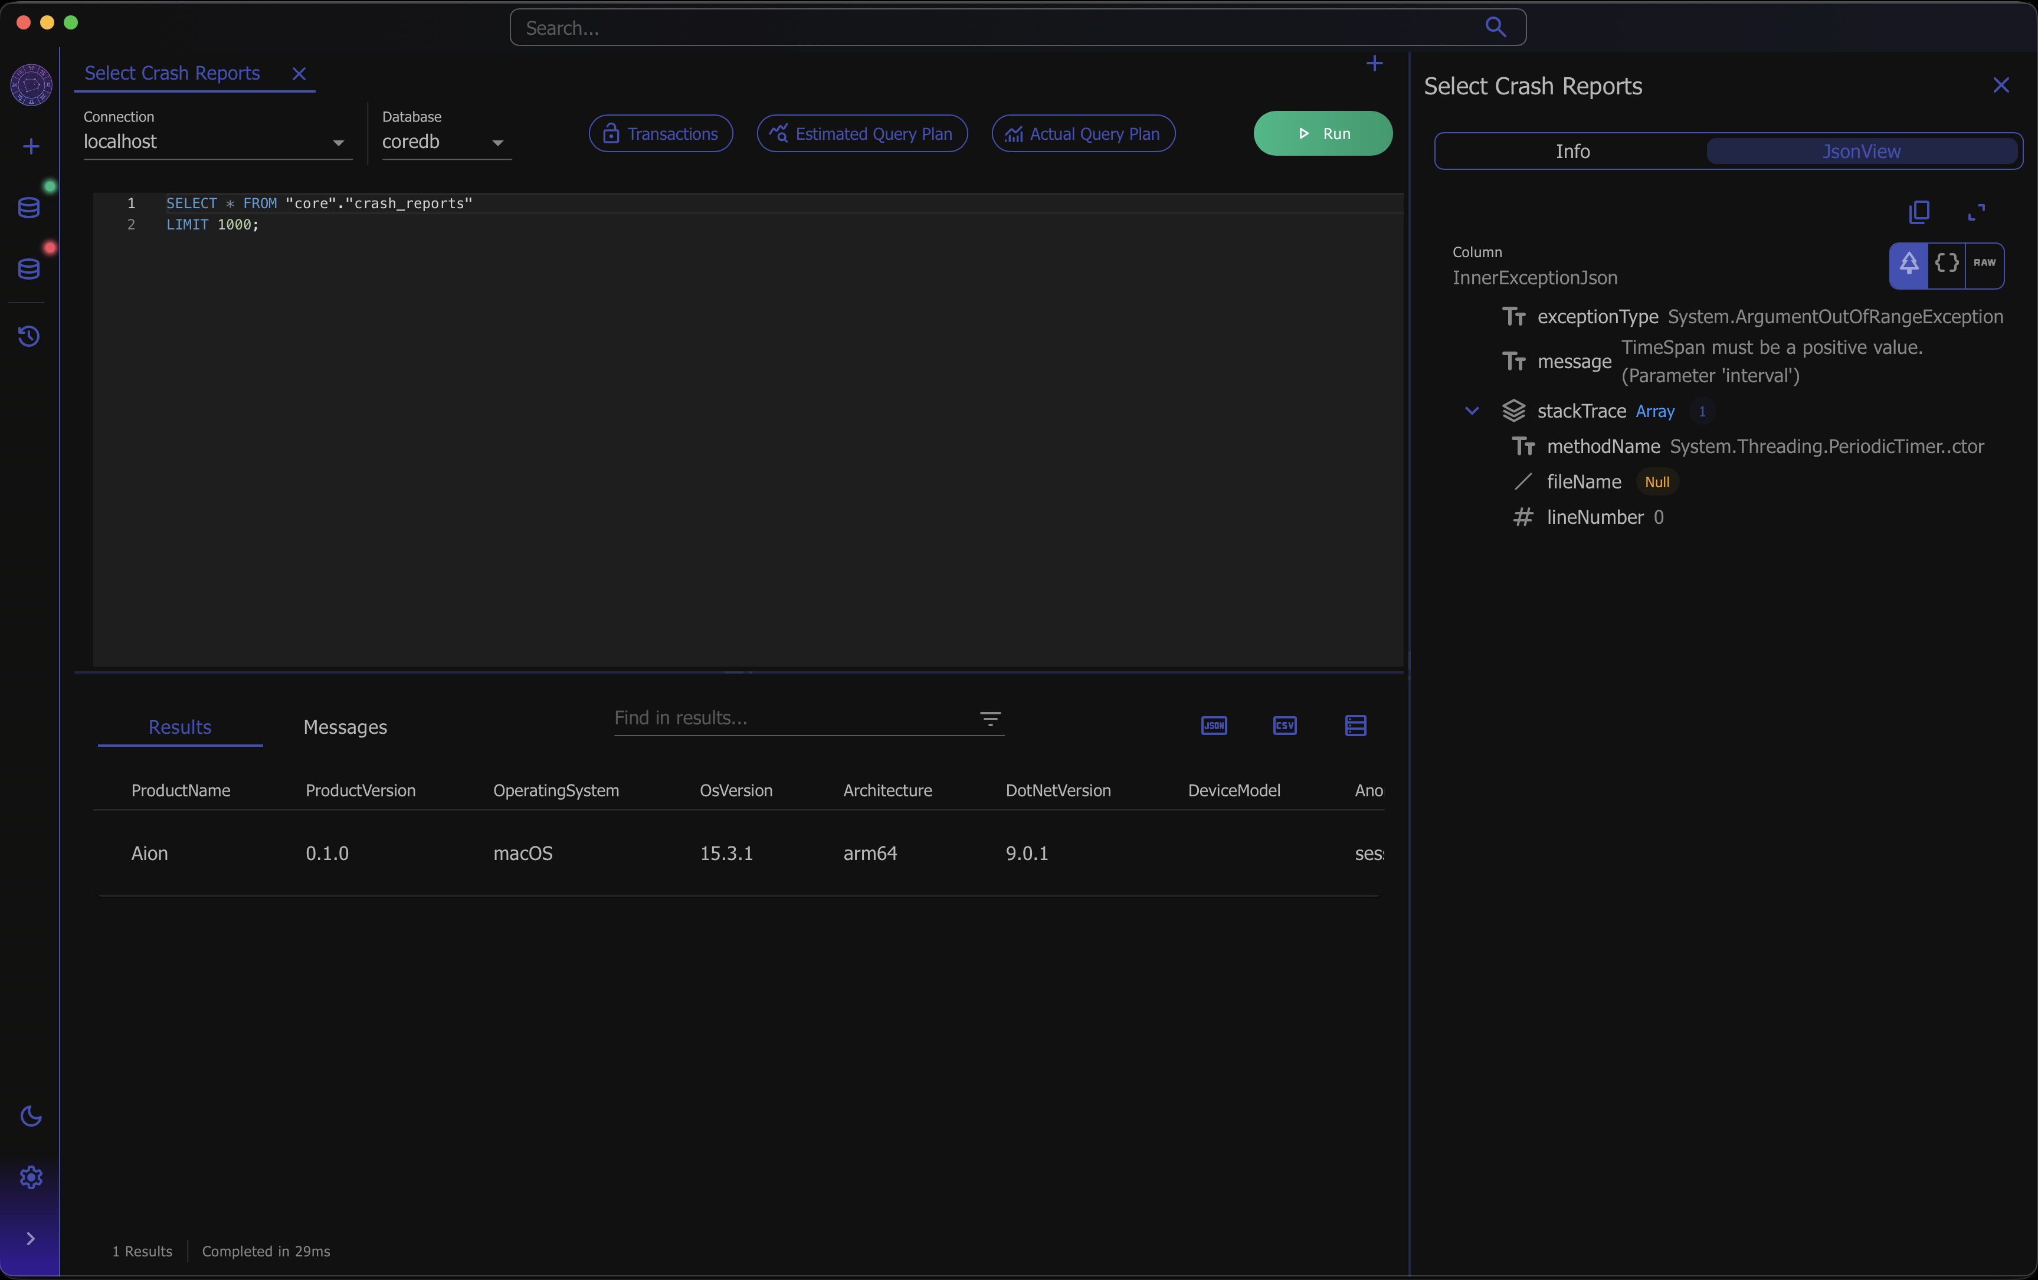The height and width of the screenshot is (1280, 2038).
Task: Copy the JSON with the copy icon
Action: point(1919,212)
